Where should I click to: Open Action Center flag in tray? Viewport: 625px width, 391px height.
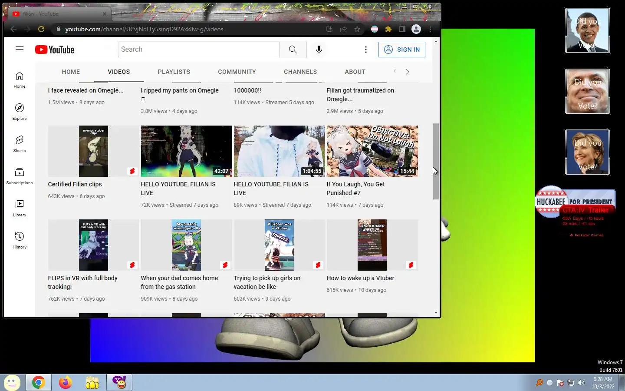pyautogui.click(x=560, y=383)
